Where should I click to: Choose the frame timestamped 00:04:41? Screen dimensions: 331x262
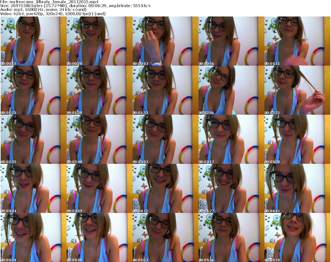pyautogui.click(x=297, y=188)
